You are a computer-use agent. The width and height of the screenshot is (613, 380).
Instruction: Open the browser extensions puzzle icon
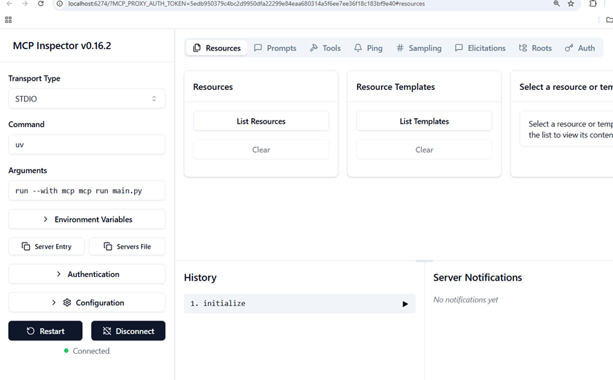click(x=593, y=4)
